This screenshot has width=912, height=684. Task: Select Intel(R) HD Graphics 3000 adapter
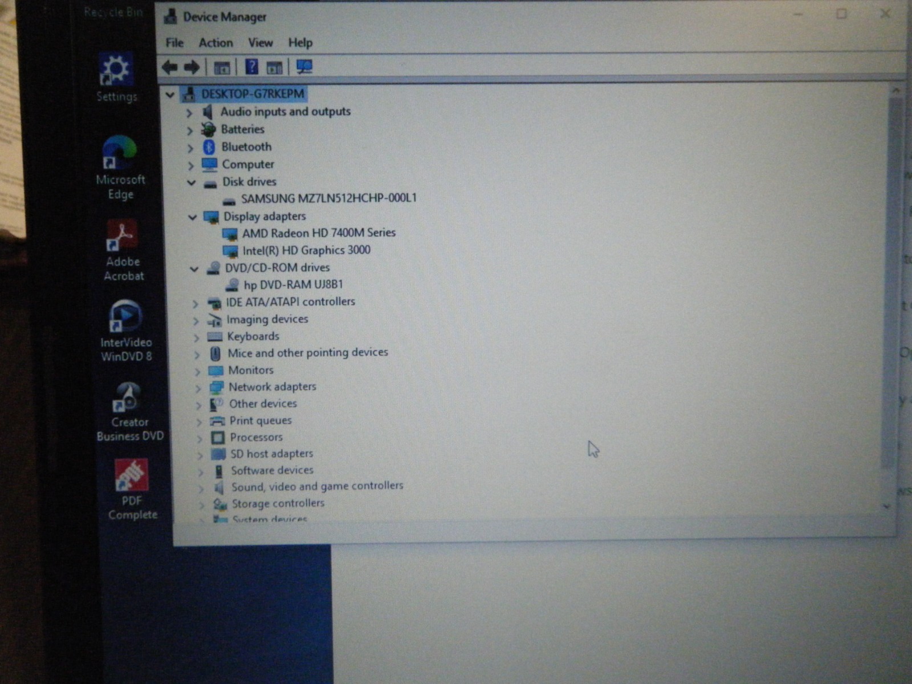(x=306, y=250)
